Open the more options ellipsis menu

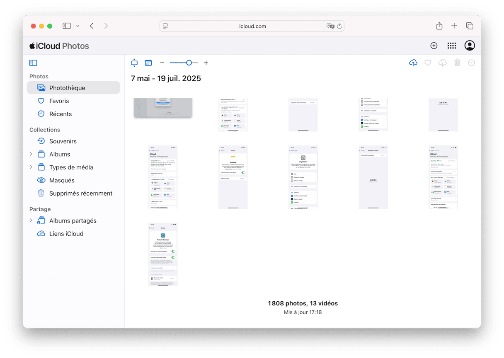pos(471,63)
